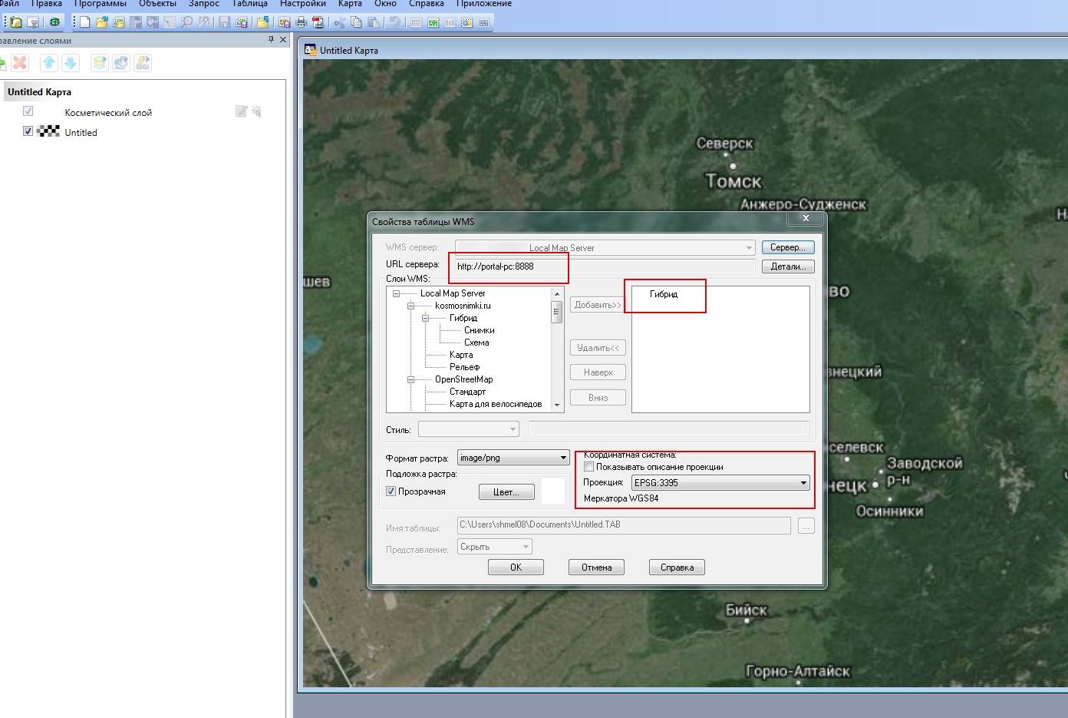
Task: Click the print toolbar icon
Action: [302, 22]
